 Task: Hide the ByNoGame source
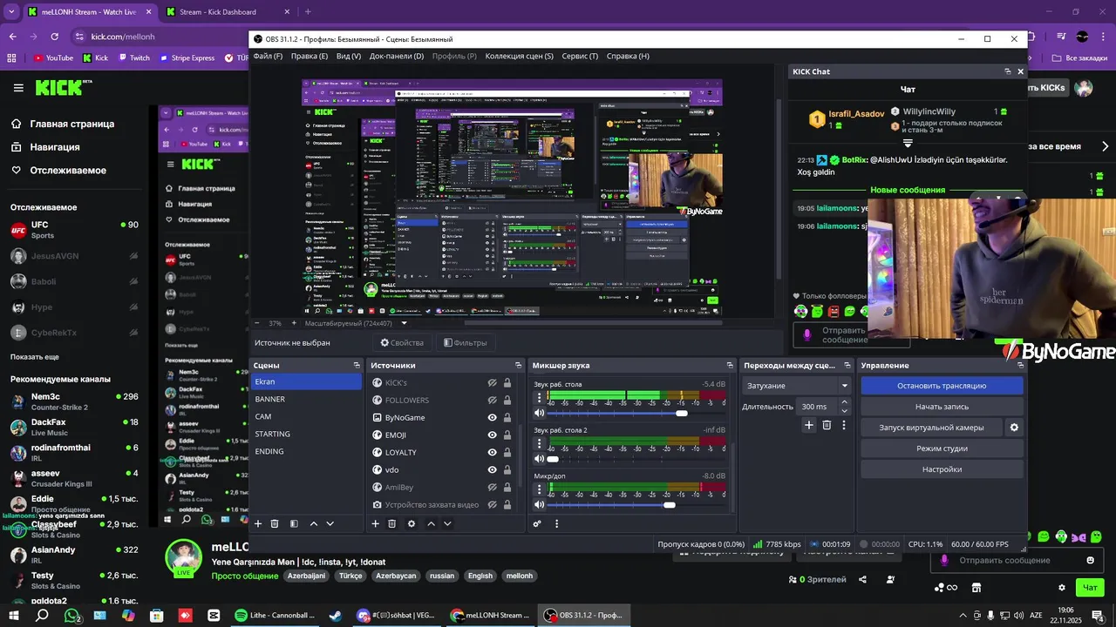tap(492, 418)
